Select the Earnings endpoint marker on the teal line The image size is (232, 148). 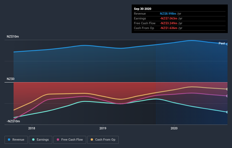coord(227,112)
